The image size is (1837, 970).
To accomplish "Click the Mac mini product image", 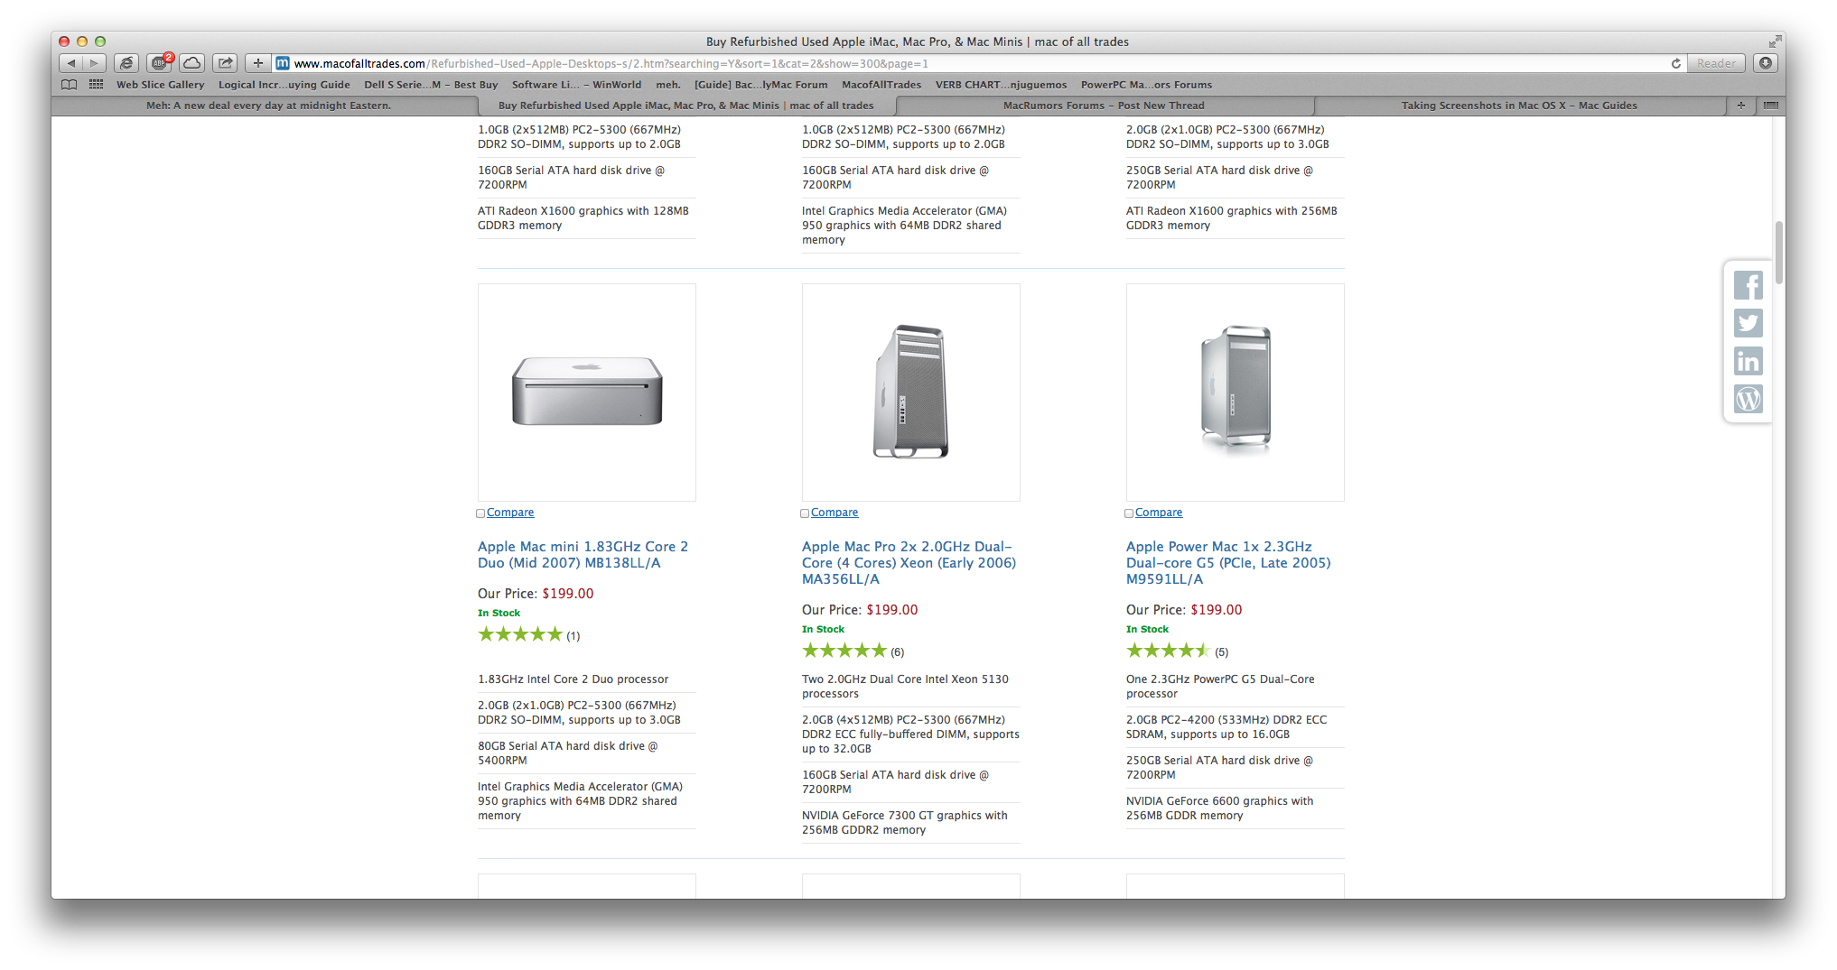I will (x=587, y=393).
